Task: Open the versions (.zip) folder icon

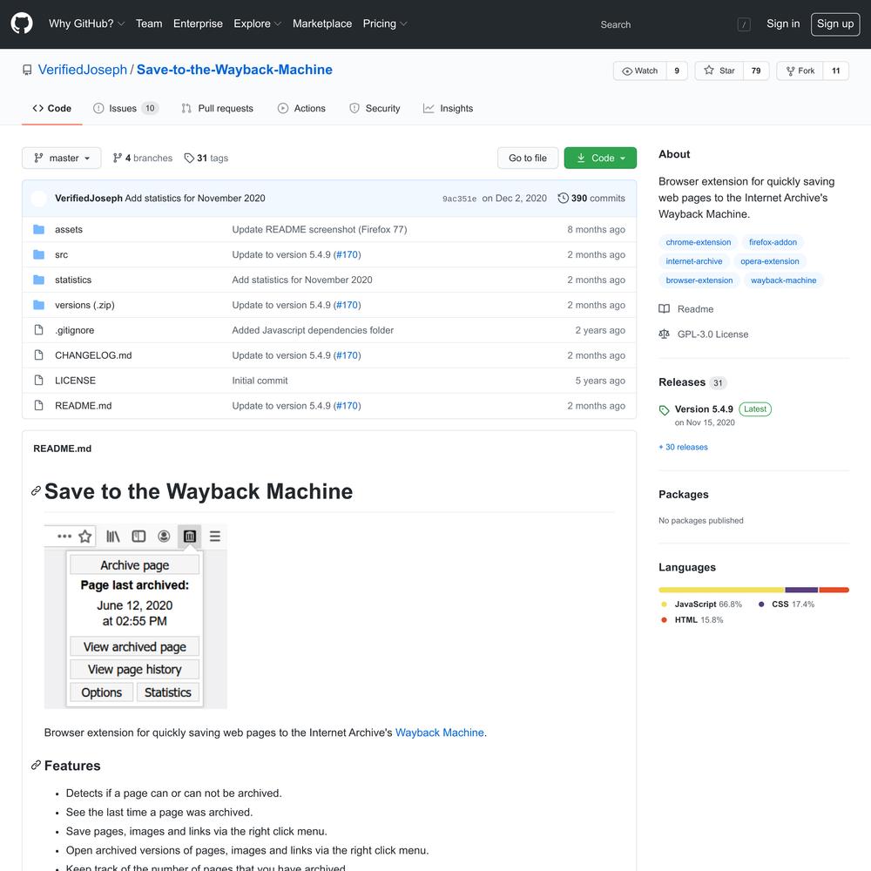Action: (x=38, y=305)
